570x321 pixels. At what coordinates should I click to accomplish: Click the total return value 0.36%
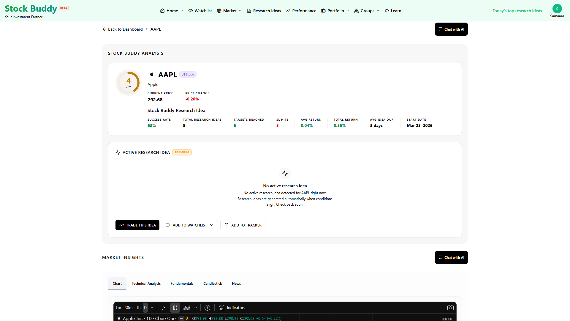(x=340, y=125)
